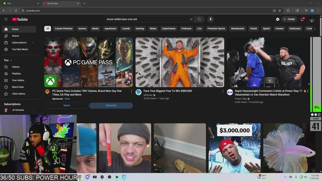
Task: Open the YouTube hamburger guide menu
Action: [x=6, y=19]
